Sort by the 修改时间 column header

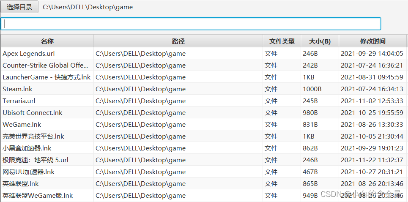click(372, 41)
